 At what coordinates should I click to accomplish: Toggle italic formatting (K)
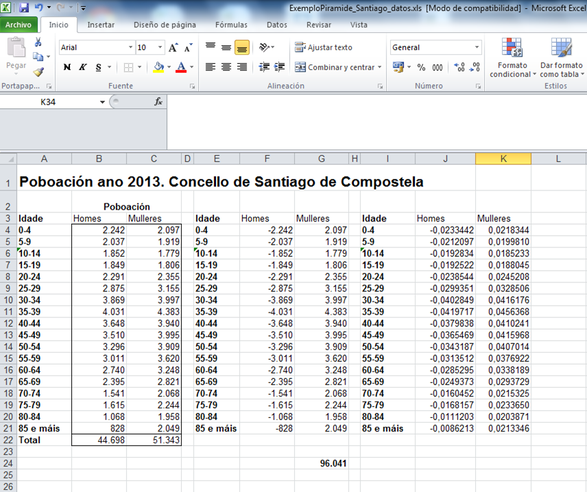82,67
